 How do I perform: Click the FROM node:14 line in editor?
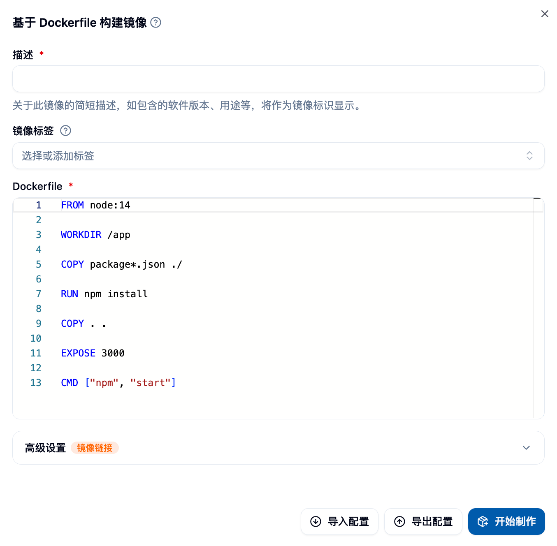(95, 205)
